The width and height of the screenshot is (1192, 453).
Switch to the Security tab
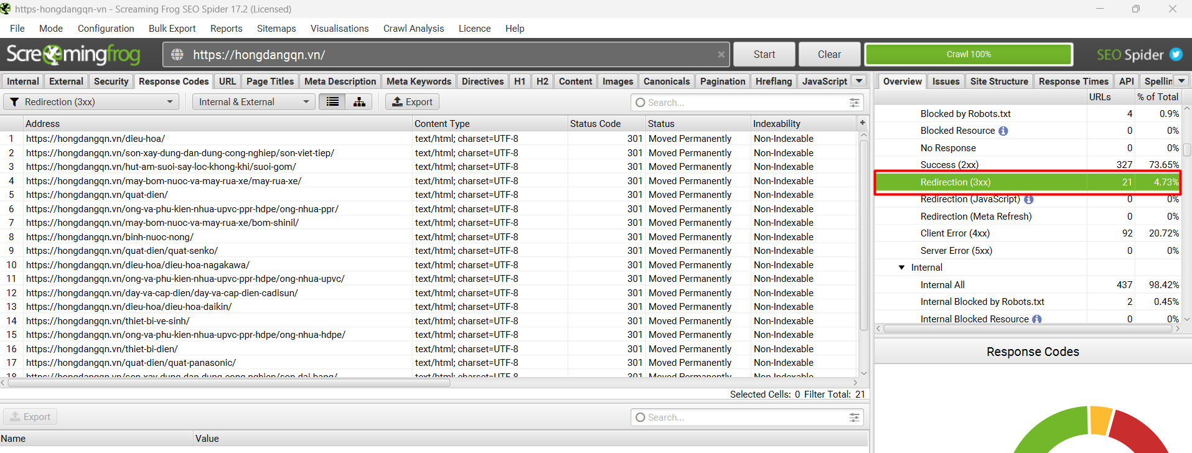[x=111, y=82]
